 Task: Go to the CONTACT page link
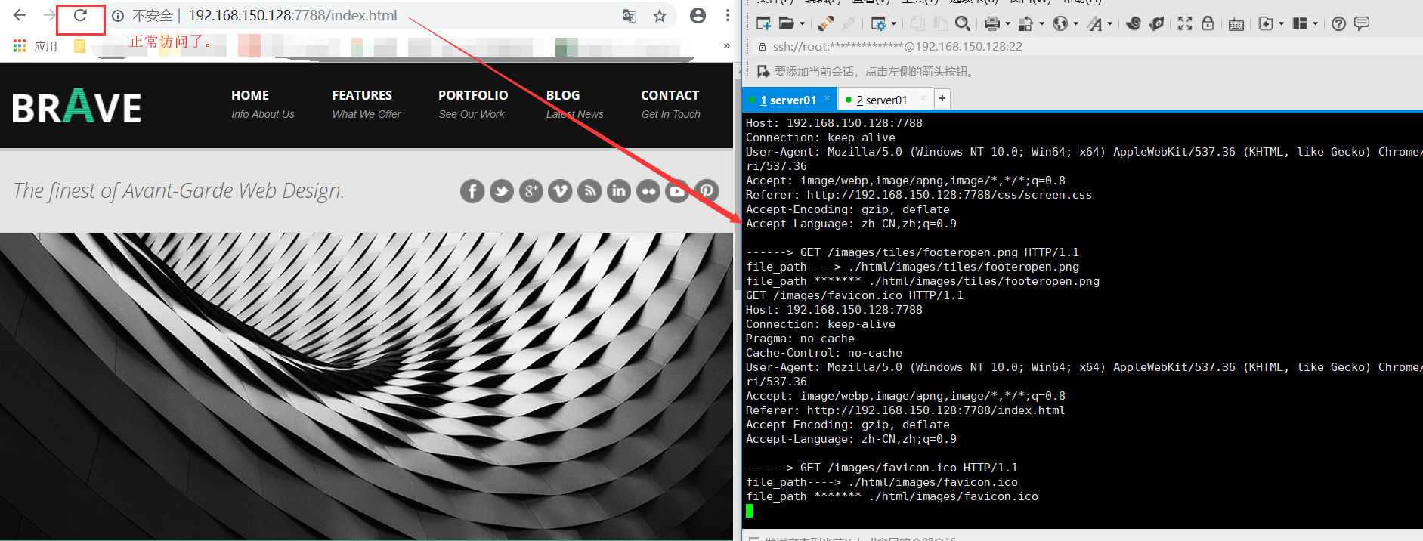click(x=670, y=96)
